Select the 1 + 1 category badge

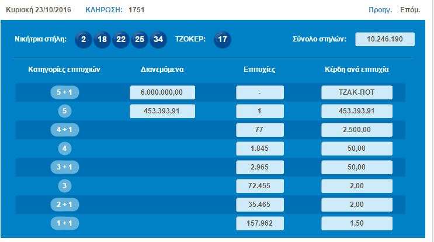pyautogui.click(x=65, y=223)
